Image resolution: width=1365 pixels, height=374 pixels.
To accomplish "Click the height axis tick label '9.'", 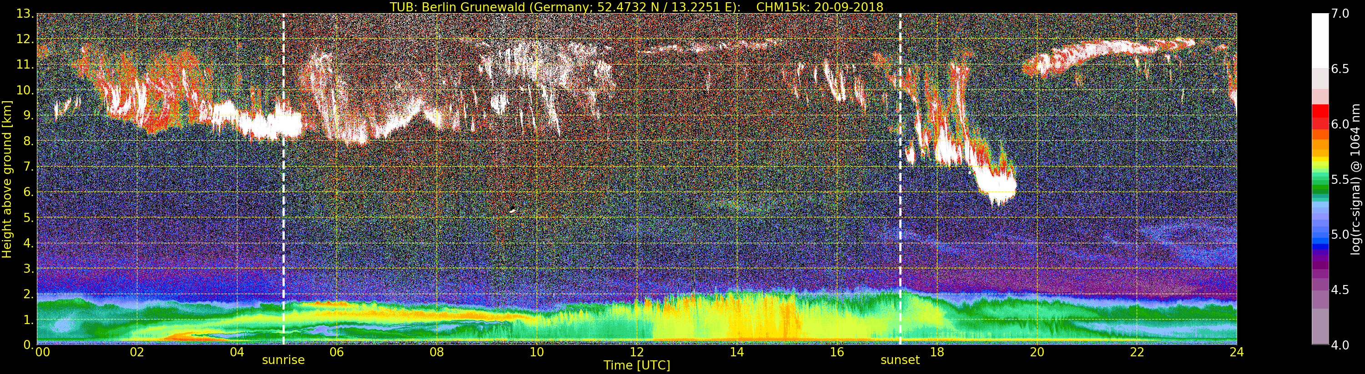I will point(28,115).
